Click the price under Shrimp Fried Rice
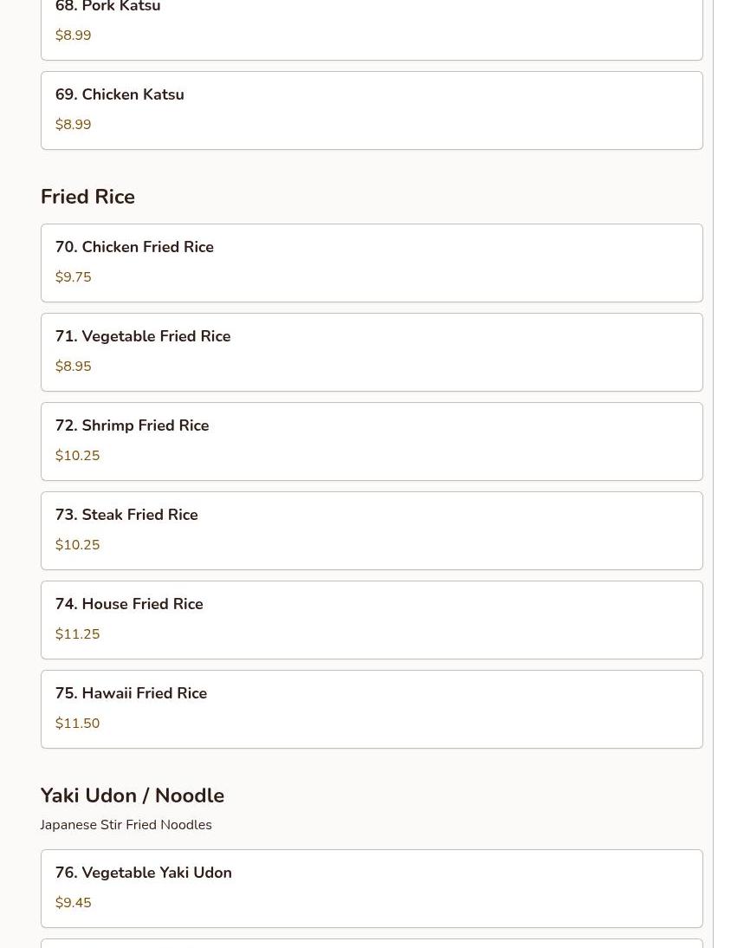The image size is (731, 948). coord(77,456)
